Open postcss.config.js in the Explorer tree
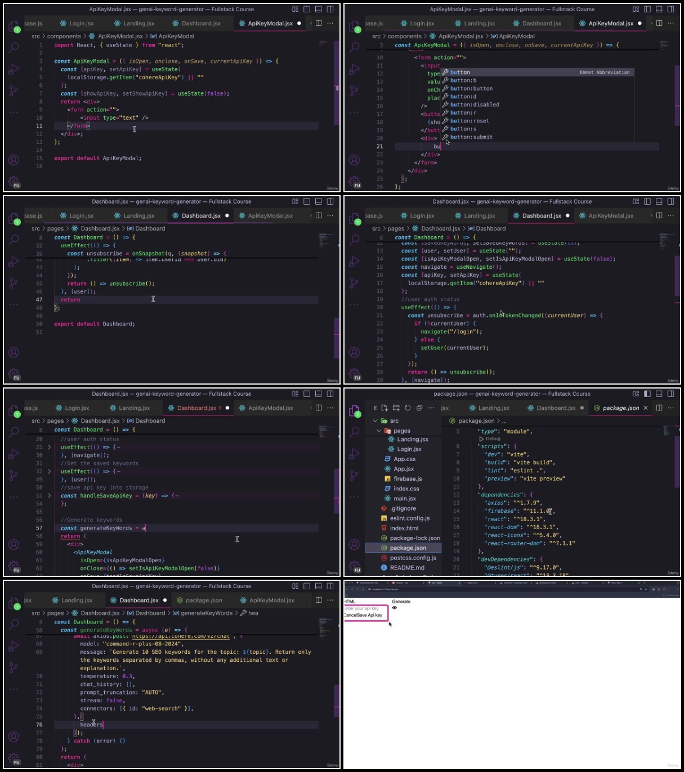The width and height of the screenshot is (684, 772). point(413,558)
